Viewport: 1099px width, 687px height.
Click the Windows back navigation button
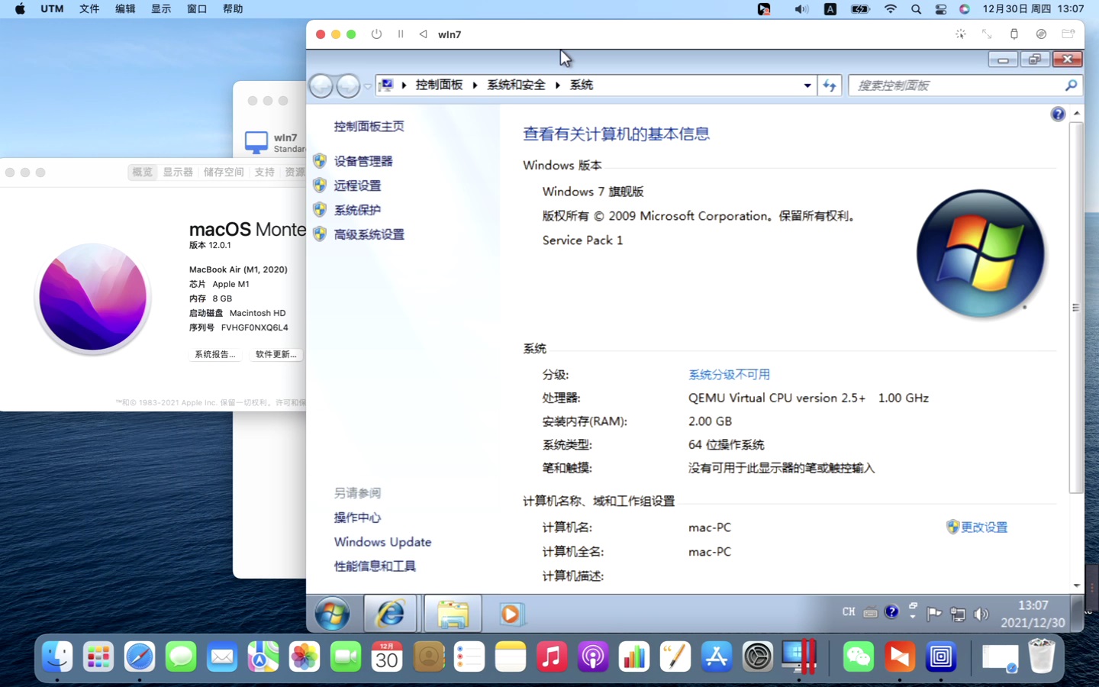pyautogui.click(x=321, y=85)
